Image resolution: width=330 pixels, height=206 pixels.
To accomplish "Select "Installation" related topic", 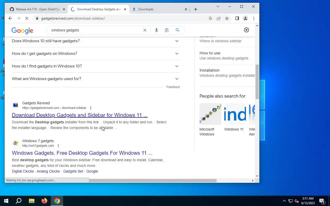I will tap(227, 73).
